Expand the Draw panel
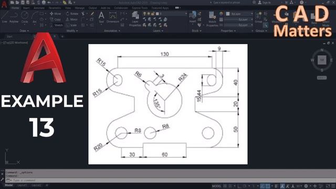The width and height of the screenshot is (336, 189). 24,30
